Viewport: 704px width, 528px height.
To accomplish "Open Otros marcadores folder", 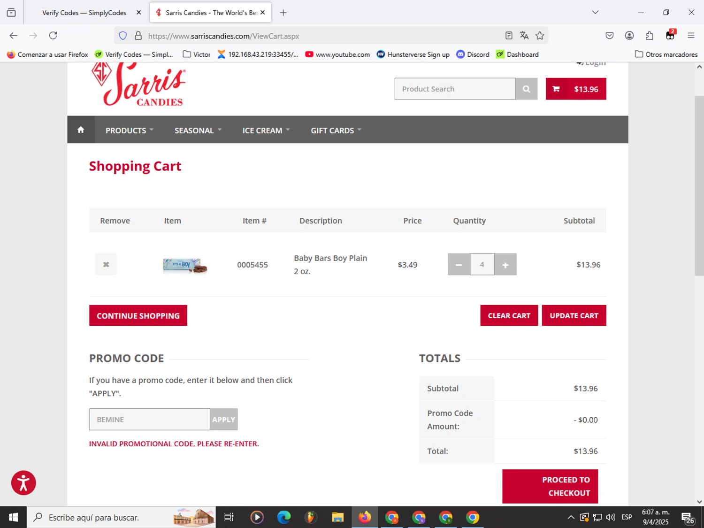I will pyautogui.click(x=666, y=54).
